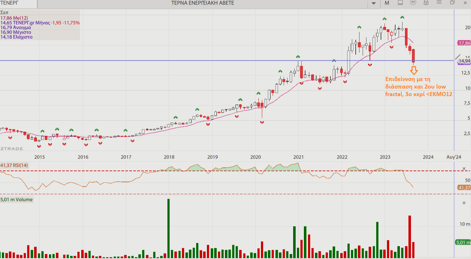
Task: Click the 2019 year label on time axis
Action: pyautogui.click(x=212, y=157)
